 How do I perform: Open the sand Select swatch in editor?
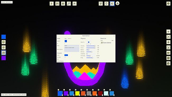[66, 41]
